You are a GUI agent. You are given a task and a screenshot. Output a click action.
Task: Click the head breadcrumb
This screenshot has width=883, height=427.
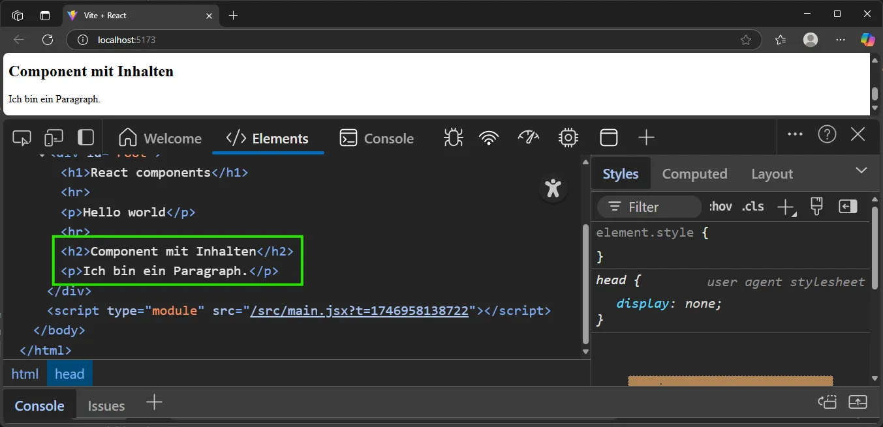pyautogui.click(x=70, y=374)
